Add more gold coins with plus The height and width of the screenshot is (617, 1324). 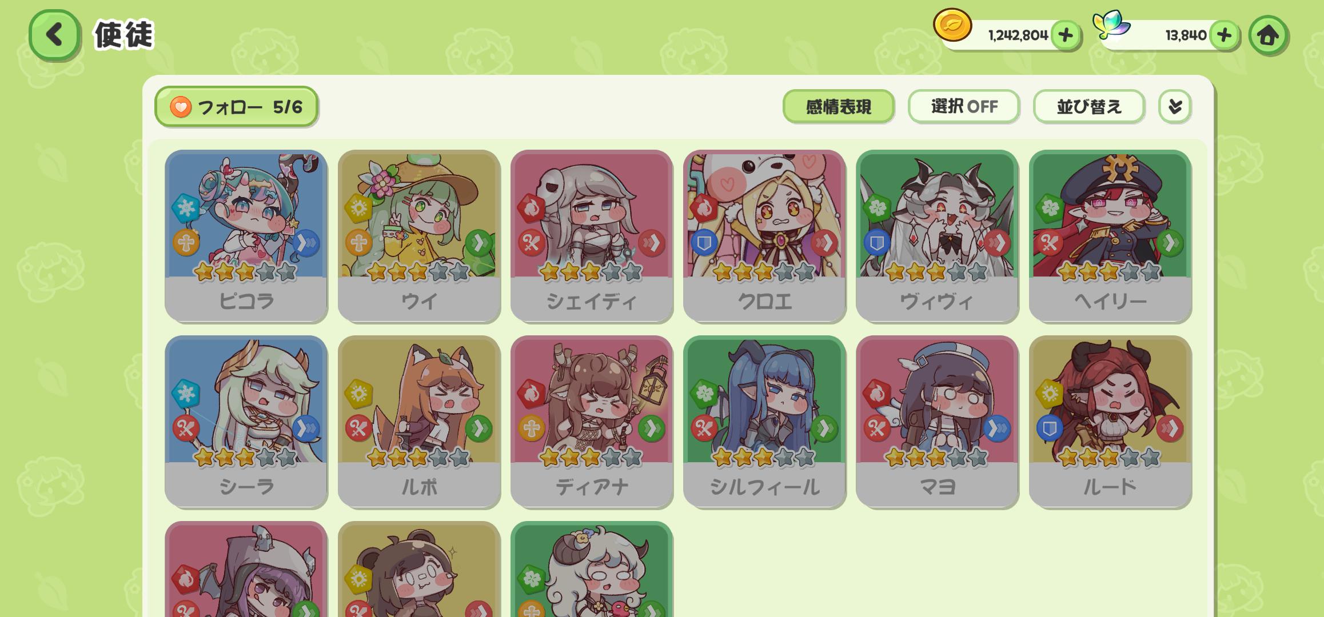coord(1065,35)
